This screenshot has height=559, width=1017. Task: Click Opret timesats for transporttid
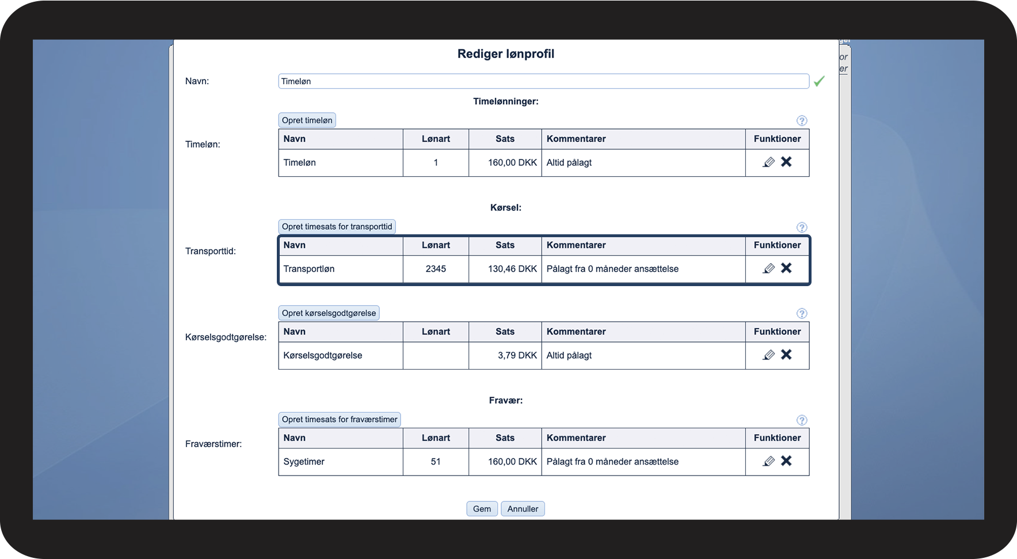(x=337, y=227)
